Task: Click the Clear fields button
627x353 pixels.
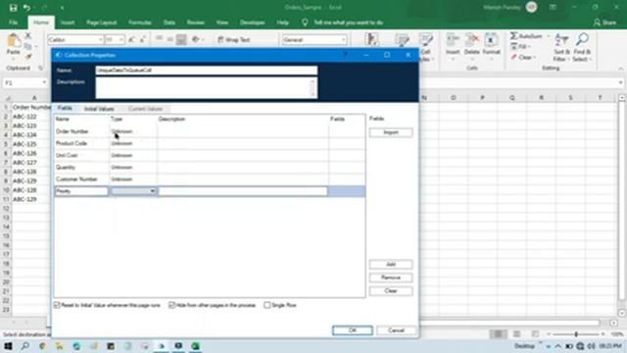Action: pos(391,291)
